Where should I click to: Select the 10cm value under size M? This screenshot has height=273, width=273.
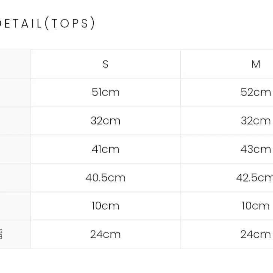pyautogui.click(x=256, y=206)
